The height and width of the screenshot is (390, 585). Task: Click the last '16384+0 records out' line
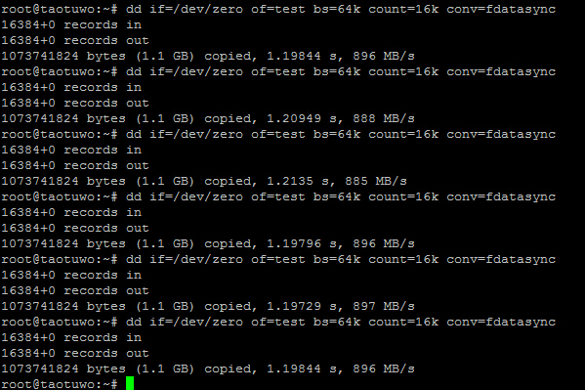point(75,353)
